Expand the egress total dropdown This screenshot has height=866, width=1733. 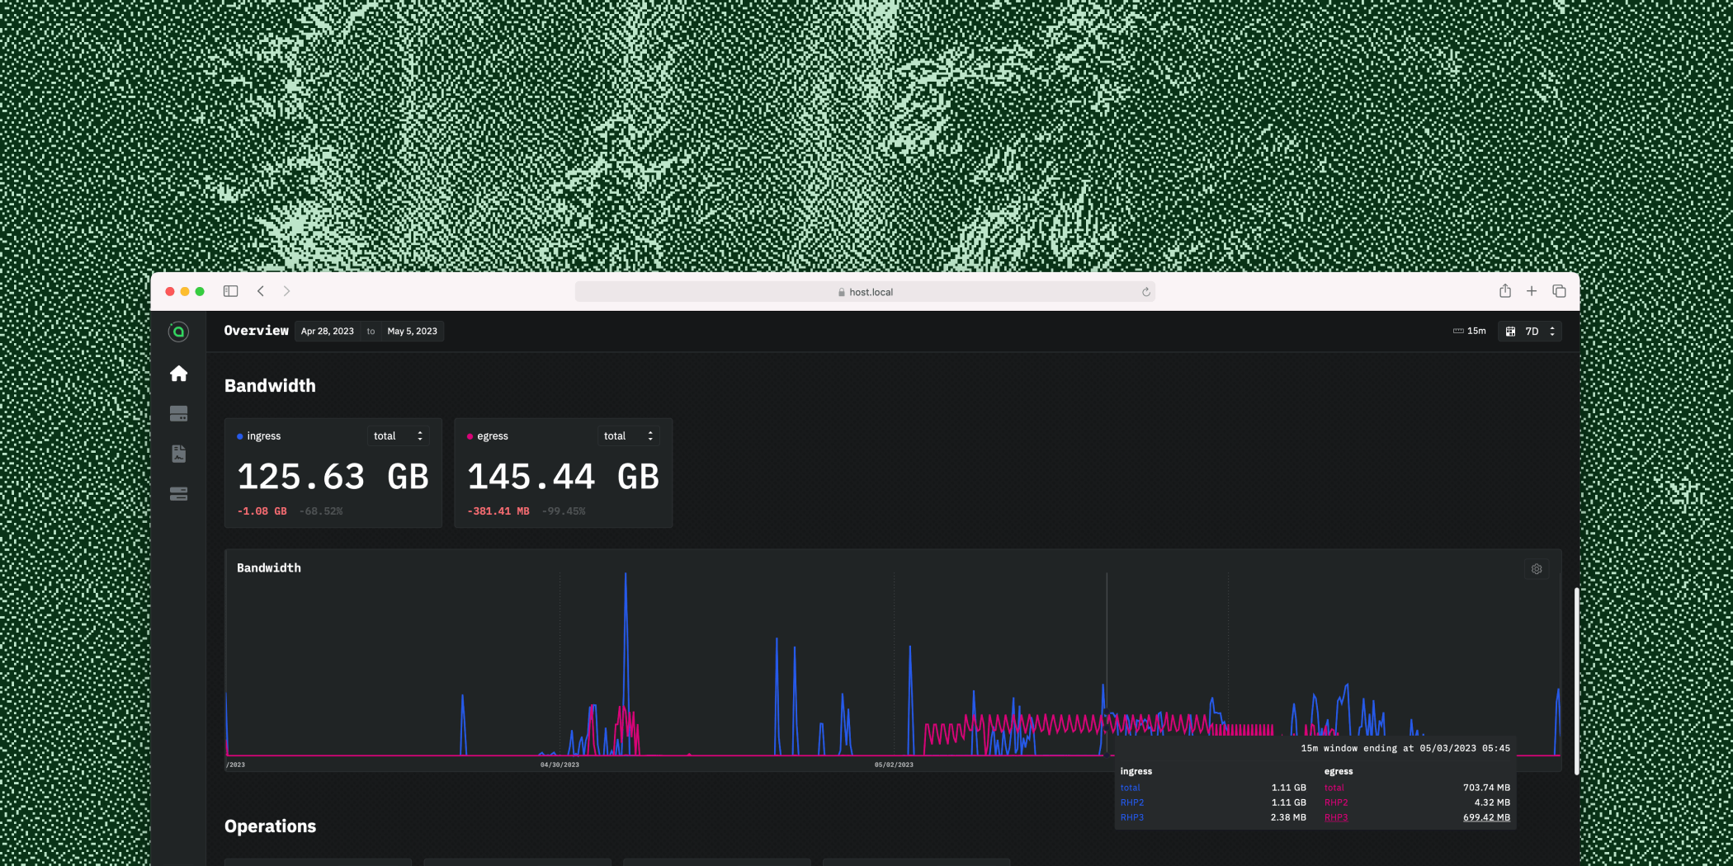628,436
